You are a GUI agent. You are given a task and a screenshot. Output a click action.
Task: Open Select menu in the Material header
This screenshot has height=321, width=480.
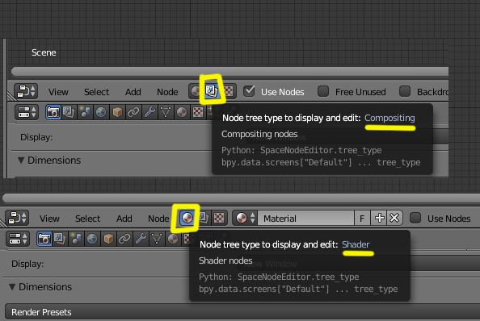pyautogui.click(x=87, y=219)
